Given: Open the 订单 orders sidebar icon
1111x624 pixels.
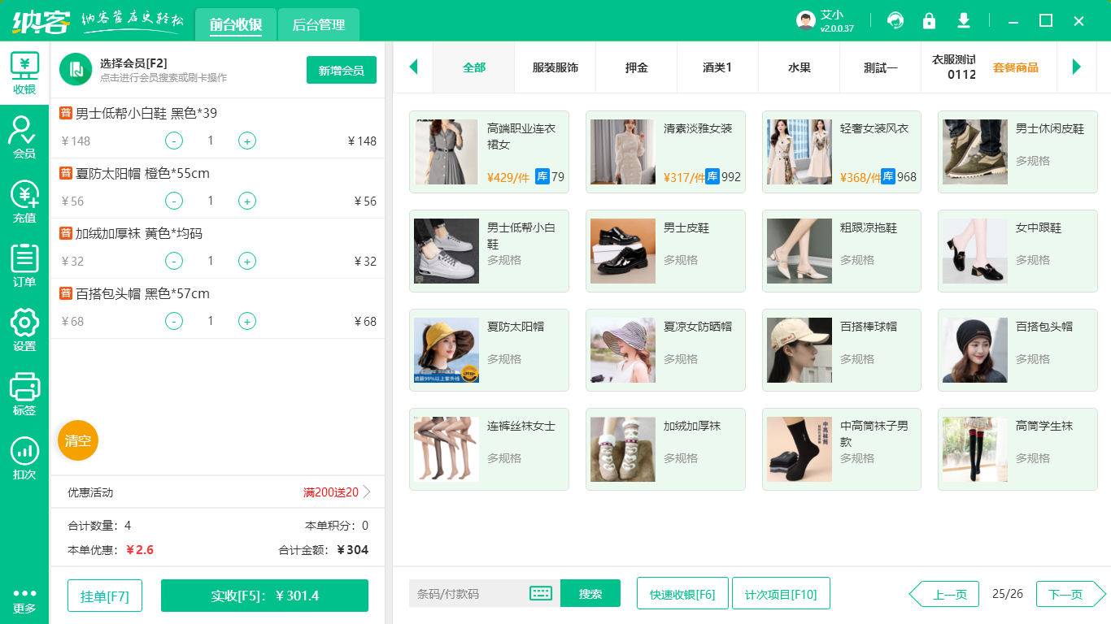Looking at the screenshot, I should click(x=24, y=266).
